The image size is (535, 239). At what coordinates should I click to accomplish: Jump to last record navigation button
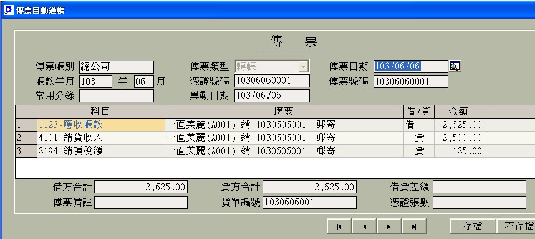click(x=414, y=227)
